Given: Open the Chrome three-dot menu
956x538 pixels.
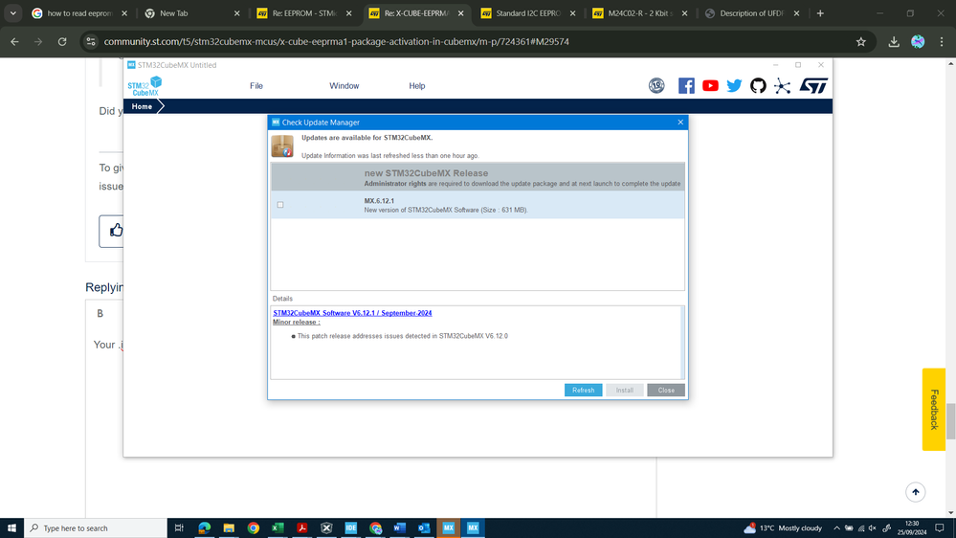Looking at the screenshot, I should click(x=942, y=41).
